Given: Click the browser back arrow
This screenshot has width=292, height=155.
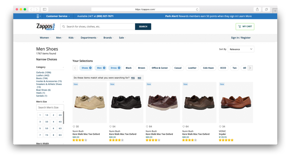Looking at the screenshot, I should pos(31,9).
